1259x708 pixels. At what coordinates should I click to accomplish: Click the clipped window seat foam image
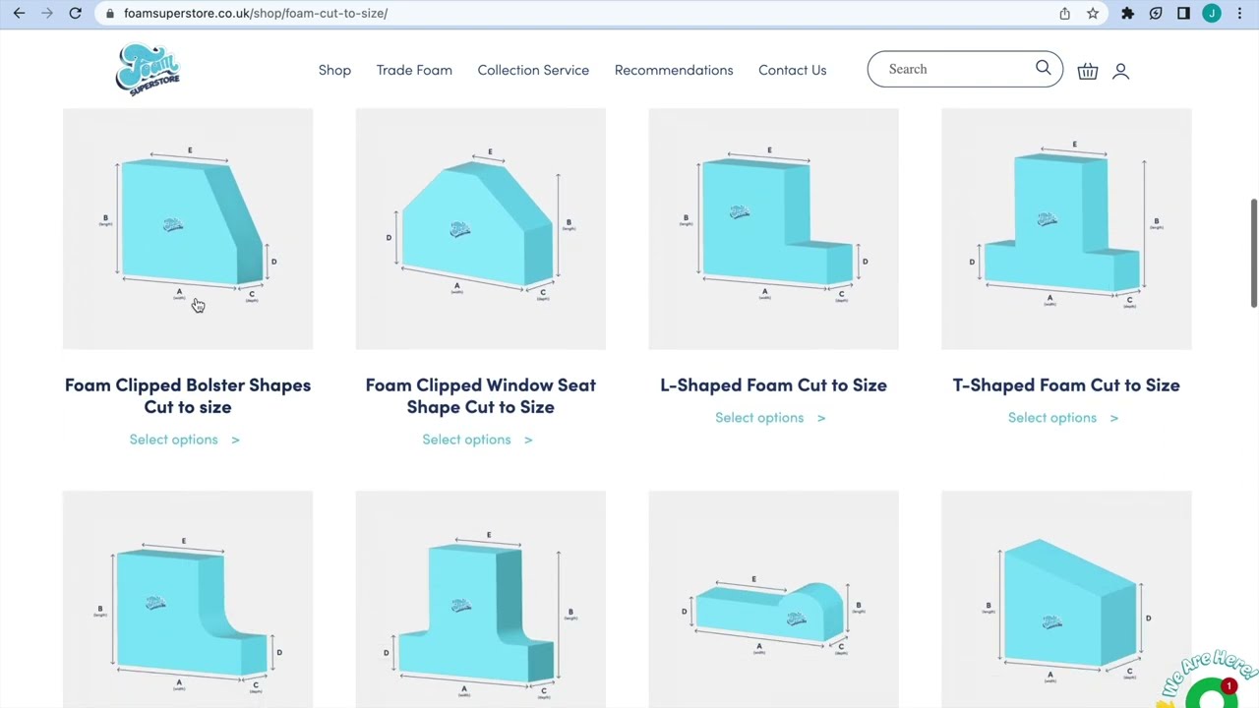click(x=481, y=229)
